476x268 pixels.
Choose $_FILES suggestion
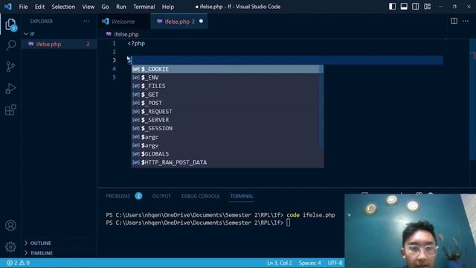[225, 86]
